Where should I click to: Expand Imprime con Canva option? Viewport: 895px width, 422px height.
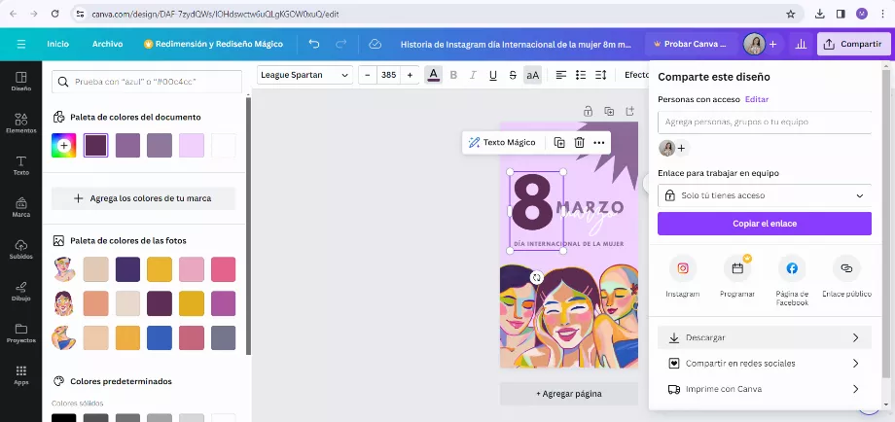tap(765, 389)
